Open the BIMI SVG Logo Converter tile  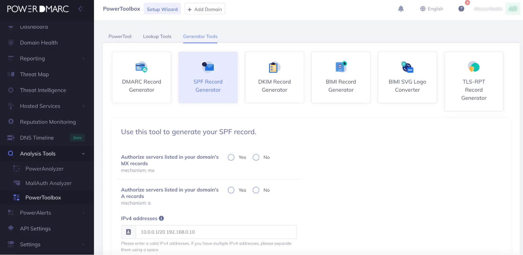(407, 77)
